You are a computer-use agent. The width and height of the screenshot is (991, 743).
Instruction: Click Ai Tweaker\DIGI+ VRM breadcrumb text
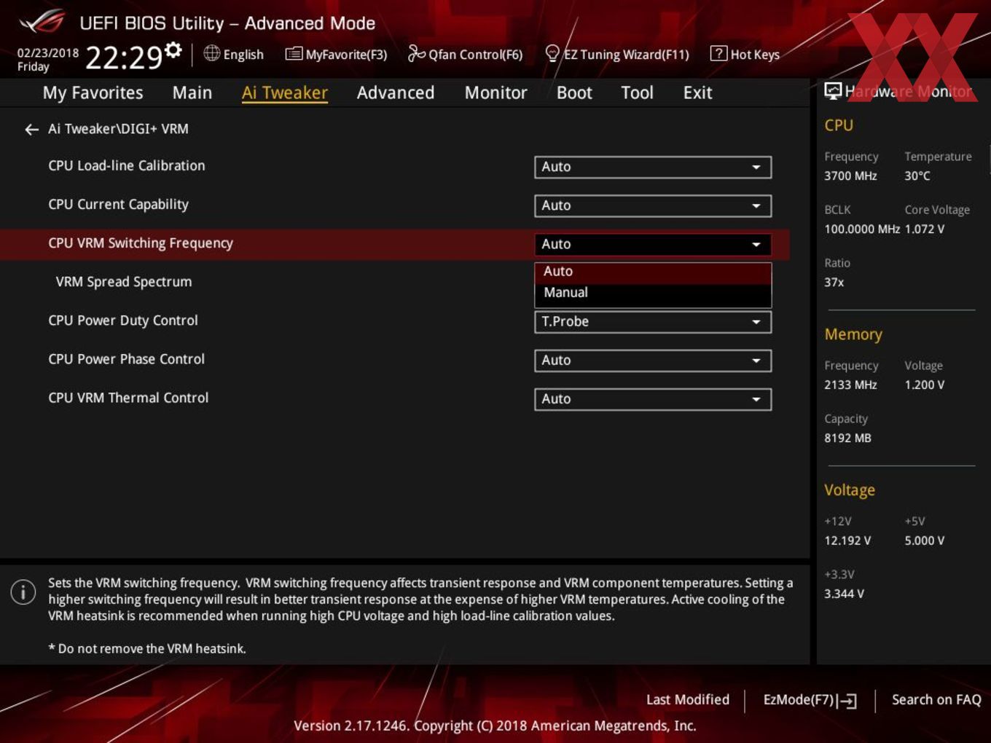[x=118, y=129]
